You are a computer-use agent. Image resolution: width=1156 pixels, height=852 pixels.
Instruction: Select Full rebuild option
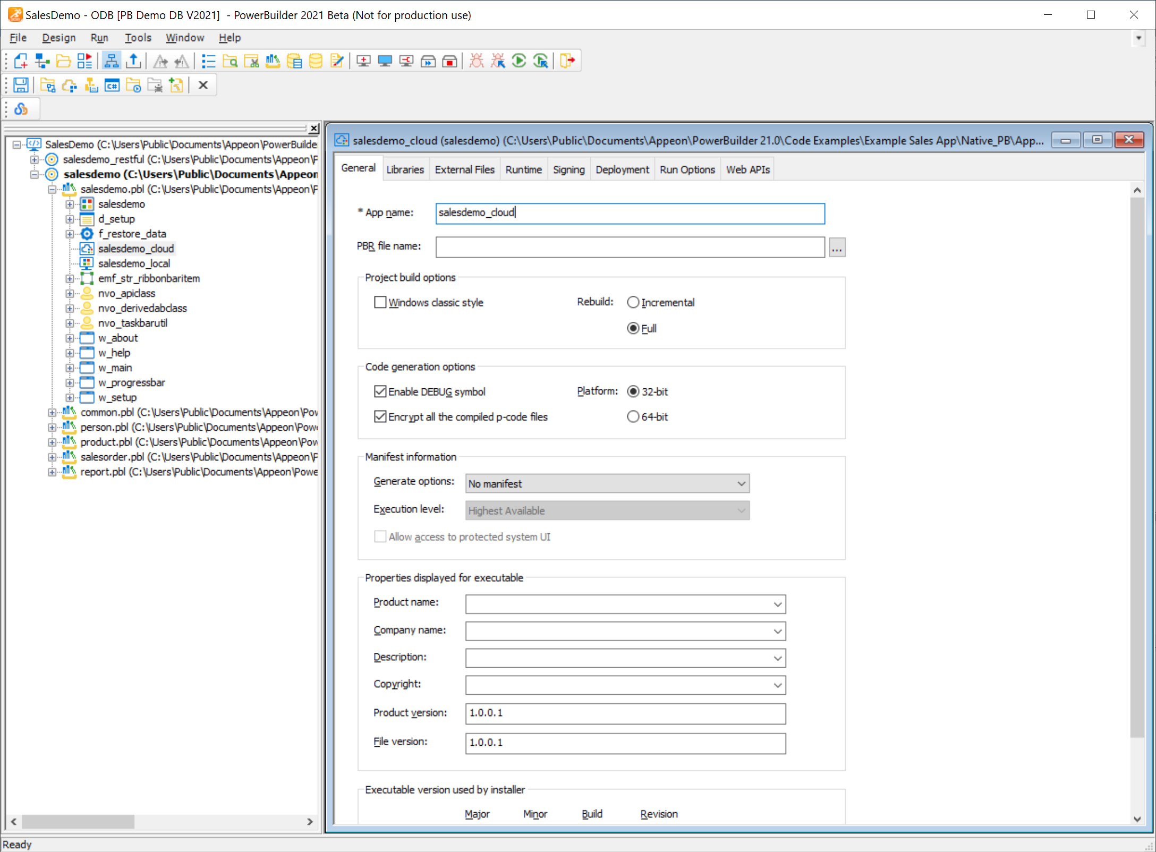tap(633, 328)
